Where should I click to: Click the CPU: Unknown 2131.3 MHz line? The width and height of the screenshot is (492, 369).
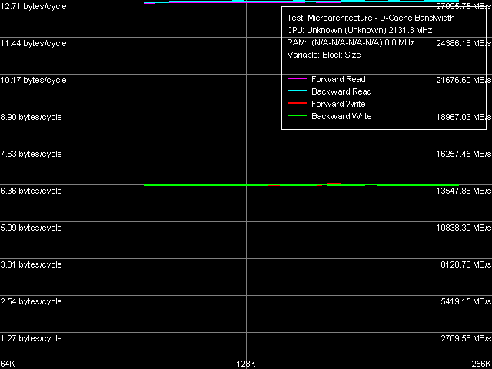360,31
